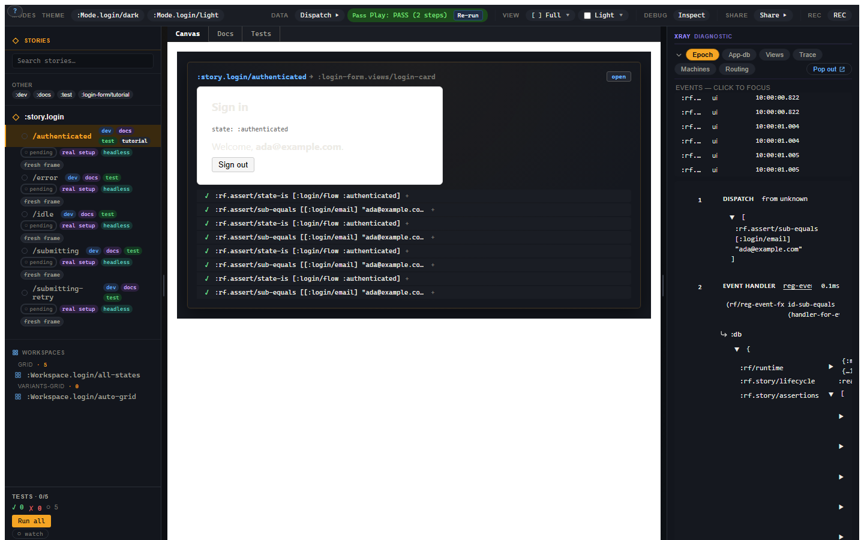Open the Dispatch data dropdown
The width and height of the screenshot is (864, 540).
click(319, 16)
